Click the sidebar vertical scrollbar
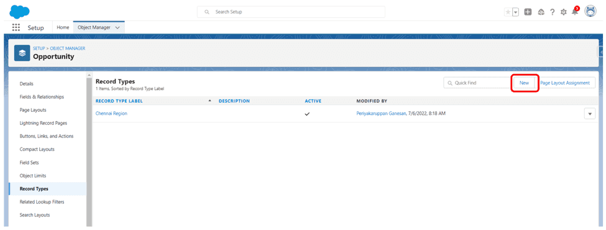Viewport: 606px width, 230px height. (90, 151)
